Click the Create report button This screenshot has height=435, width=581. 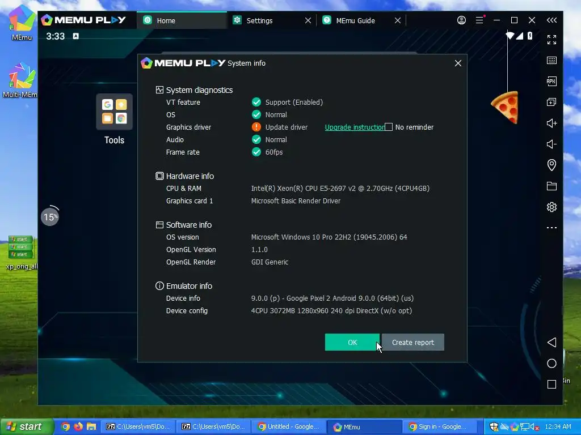click(x=413, y=342)
